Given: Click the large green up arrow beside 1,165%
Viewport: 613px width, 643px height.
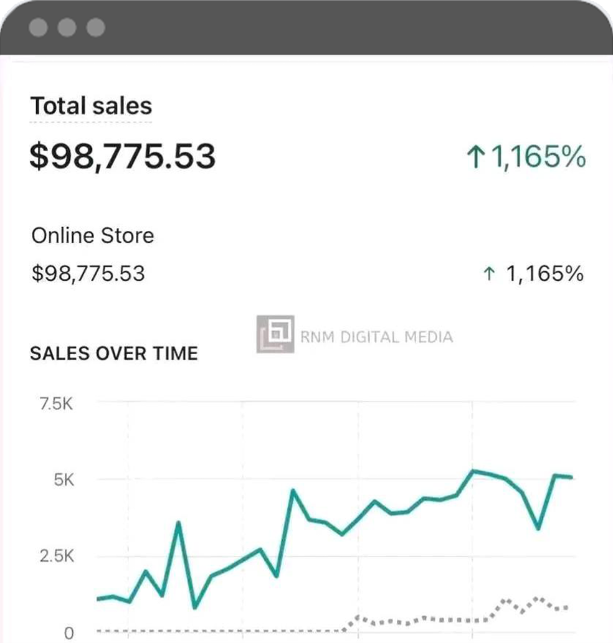Looking at the screenshot, I should click(475, 157).
